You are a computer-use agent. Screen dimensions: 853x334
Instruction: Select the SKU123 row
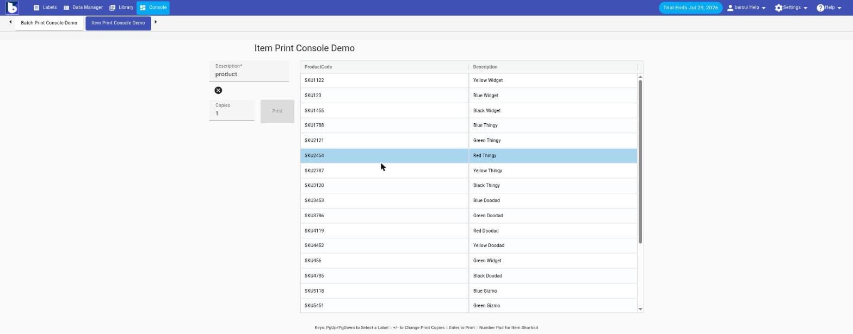pyautogui.click(x=468, y=96)
